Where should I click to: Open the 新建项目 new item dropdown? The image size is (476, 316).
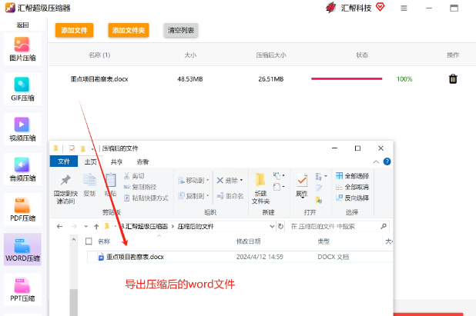[279, 175]
